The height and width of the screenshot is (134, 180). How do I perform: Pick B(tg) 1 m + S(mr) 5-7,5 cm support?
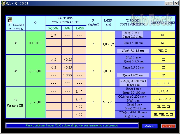tap(133, 60)
